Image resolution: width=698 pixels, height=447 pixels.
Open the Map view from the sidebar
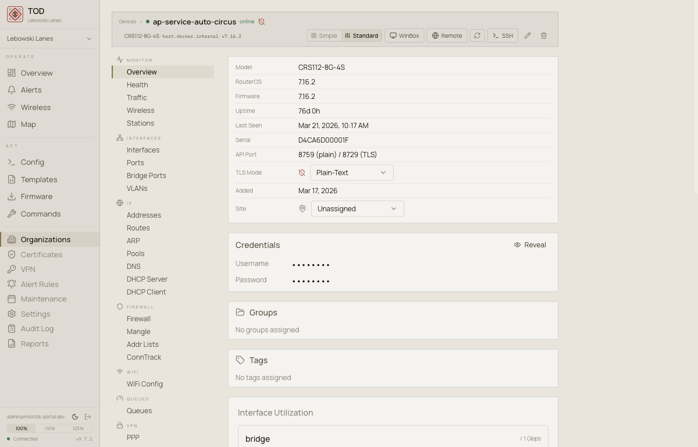(27, 124)
